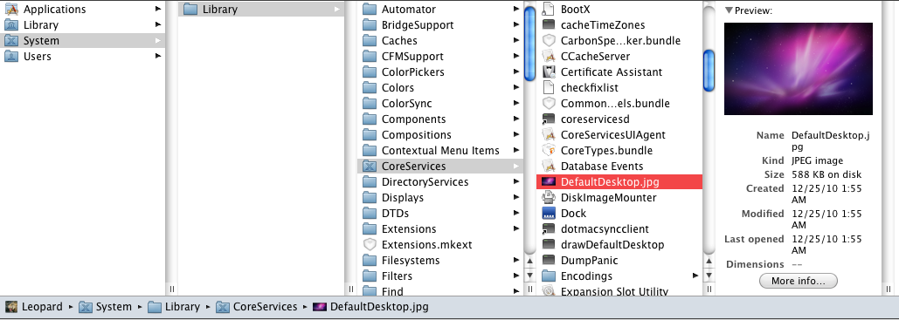Expand the Applications folder arrow

tap(157, 10)
